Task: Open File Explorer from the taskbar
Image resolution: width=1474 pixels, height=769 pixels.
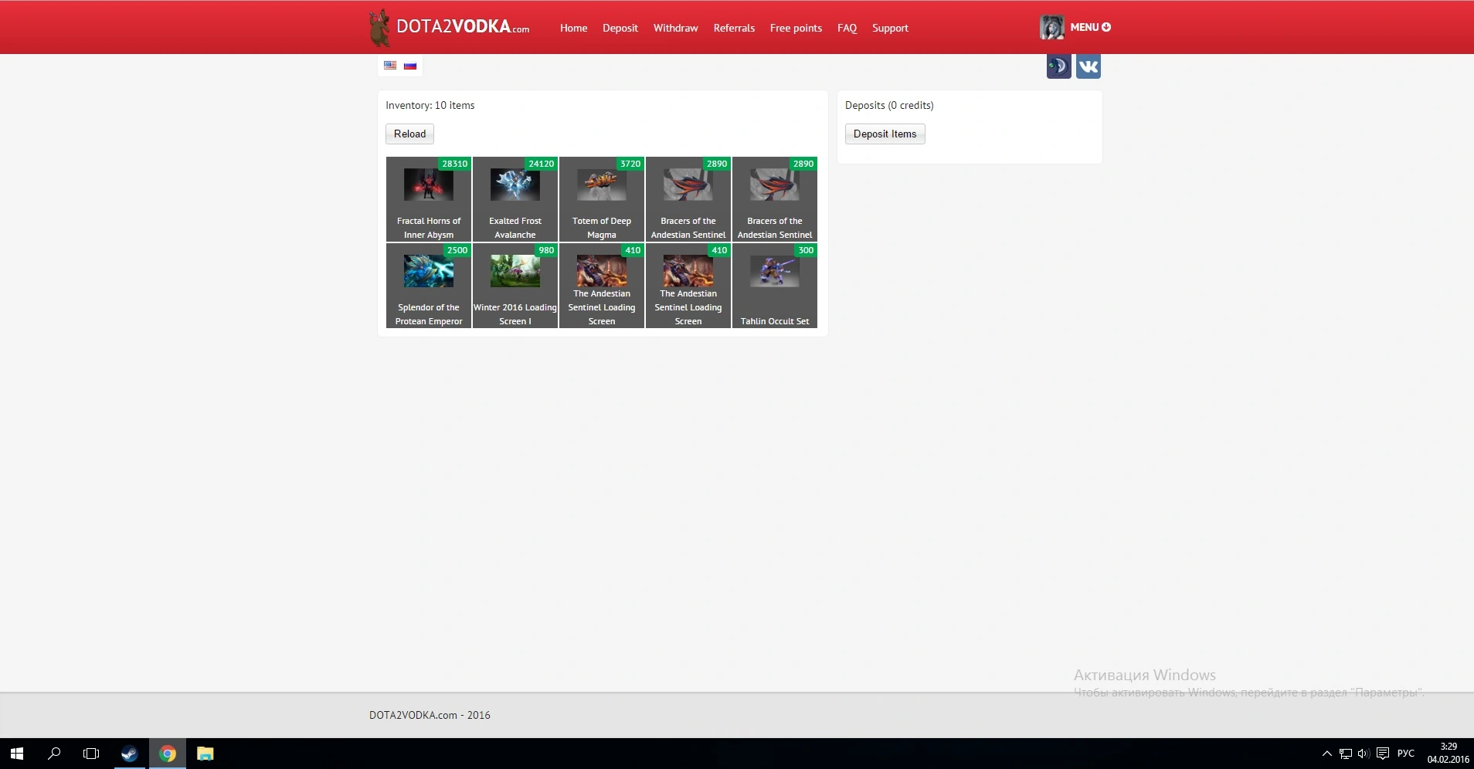Action: point(205,754)
